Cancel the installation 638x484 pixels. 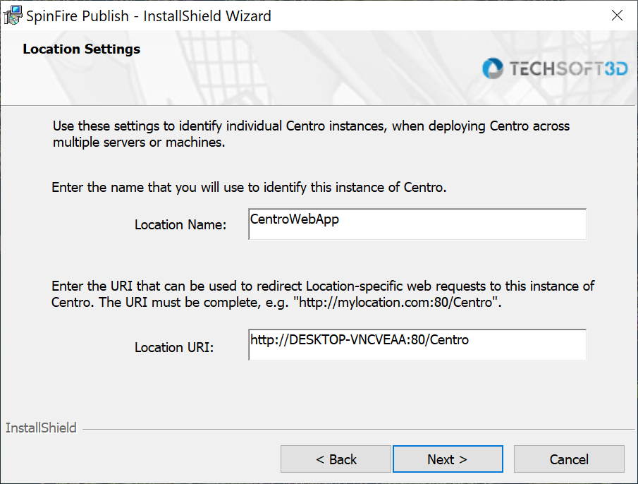(569, 459)
